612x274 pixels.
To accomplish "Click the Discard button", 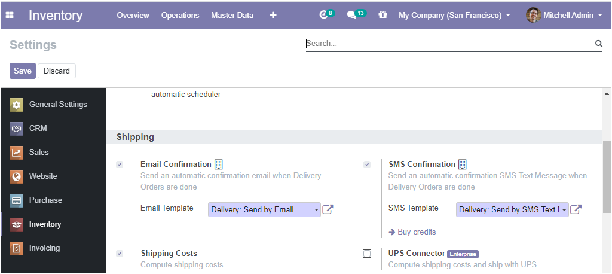I will coord(57,71).
